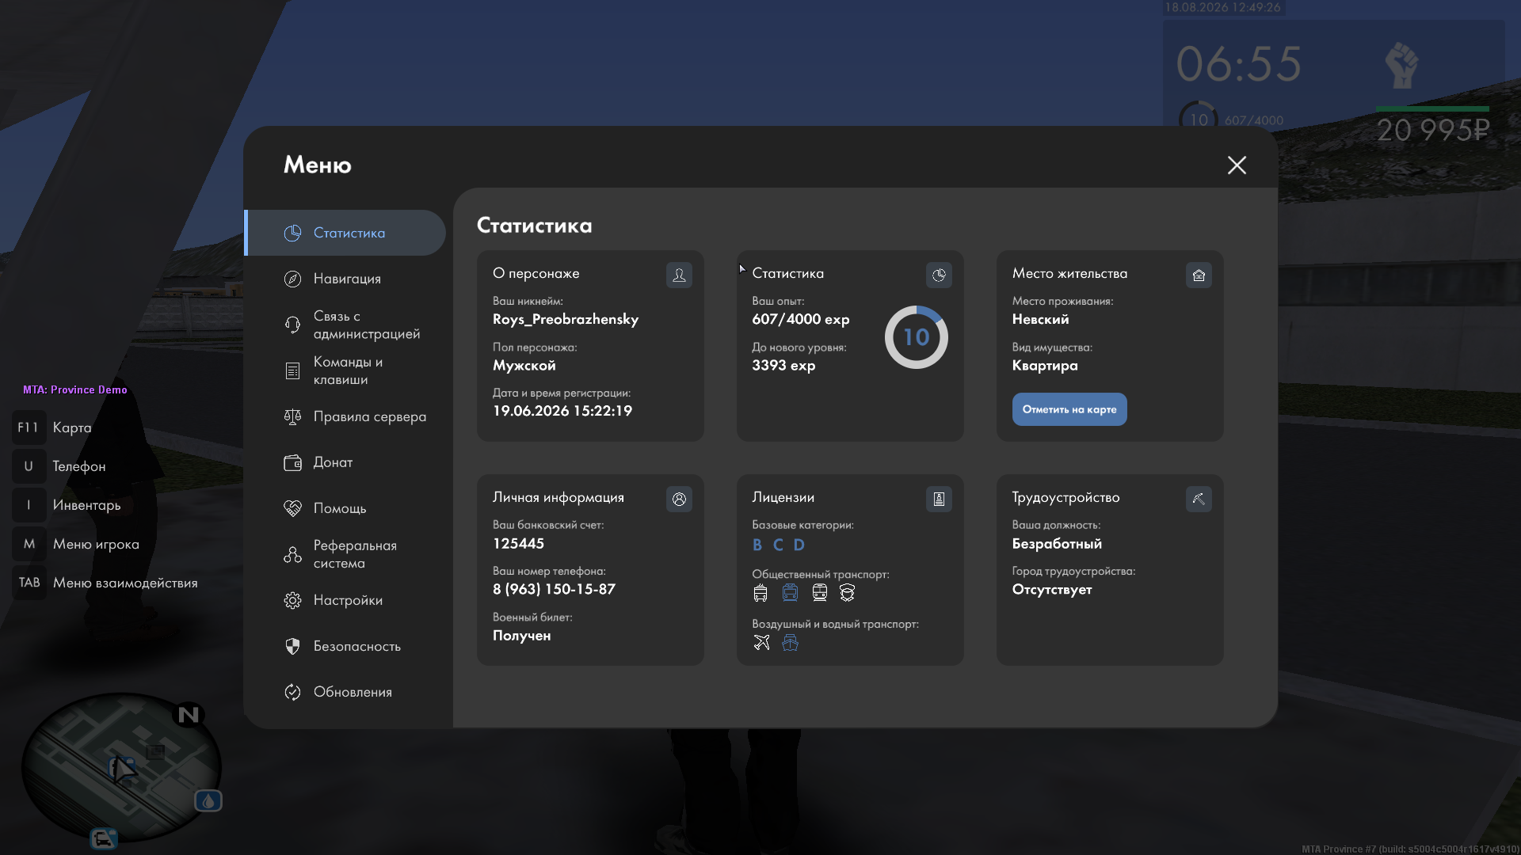Click the blue trolleybus transport icon

[790, 592]
